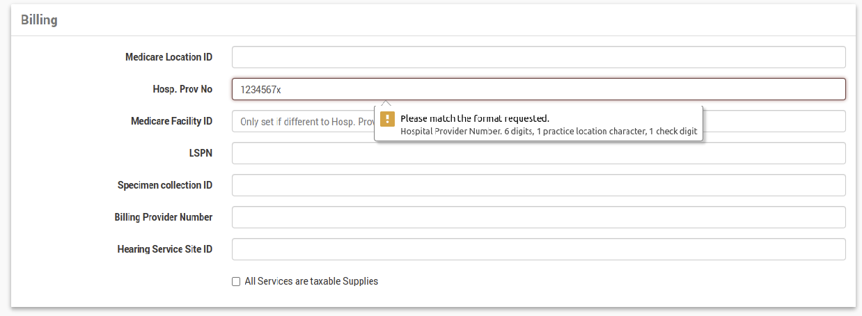Click the 'Medicare Facility ID' label

171,121
